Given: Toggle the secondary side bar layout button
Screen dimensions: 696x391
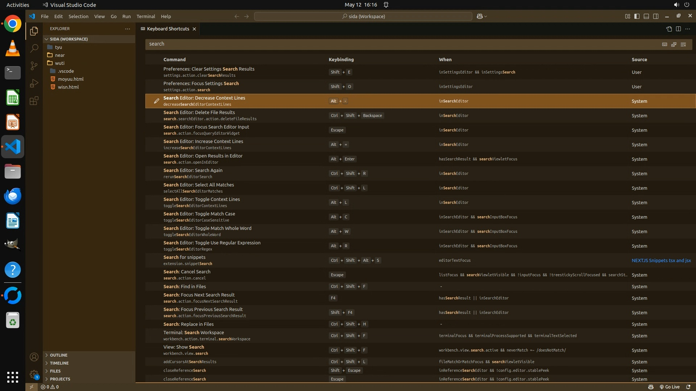Looking at the screenshot, I should pos(656,16).
